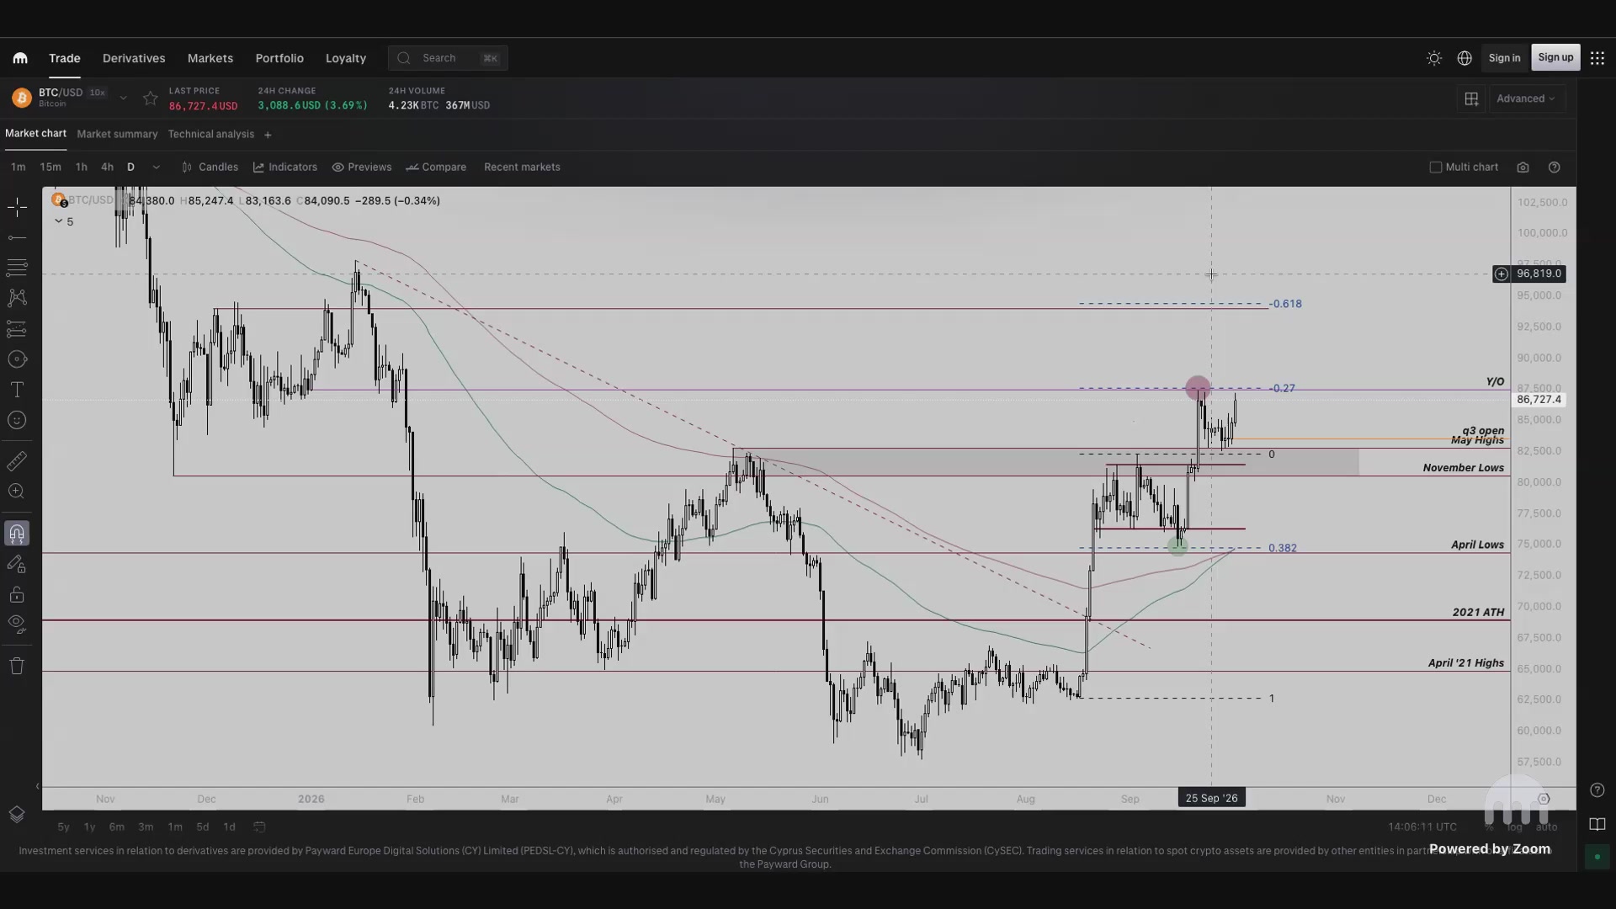Open the book guide icon on right sidebar
Viewport: 1616px width, 909px height.
click(1597, 824)
